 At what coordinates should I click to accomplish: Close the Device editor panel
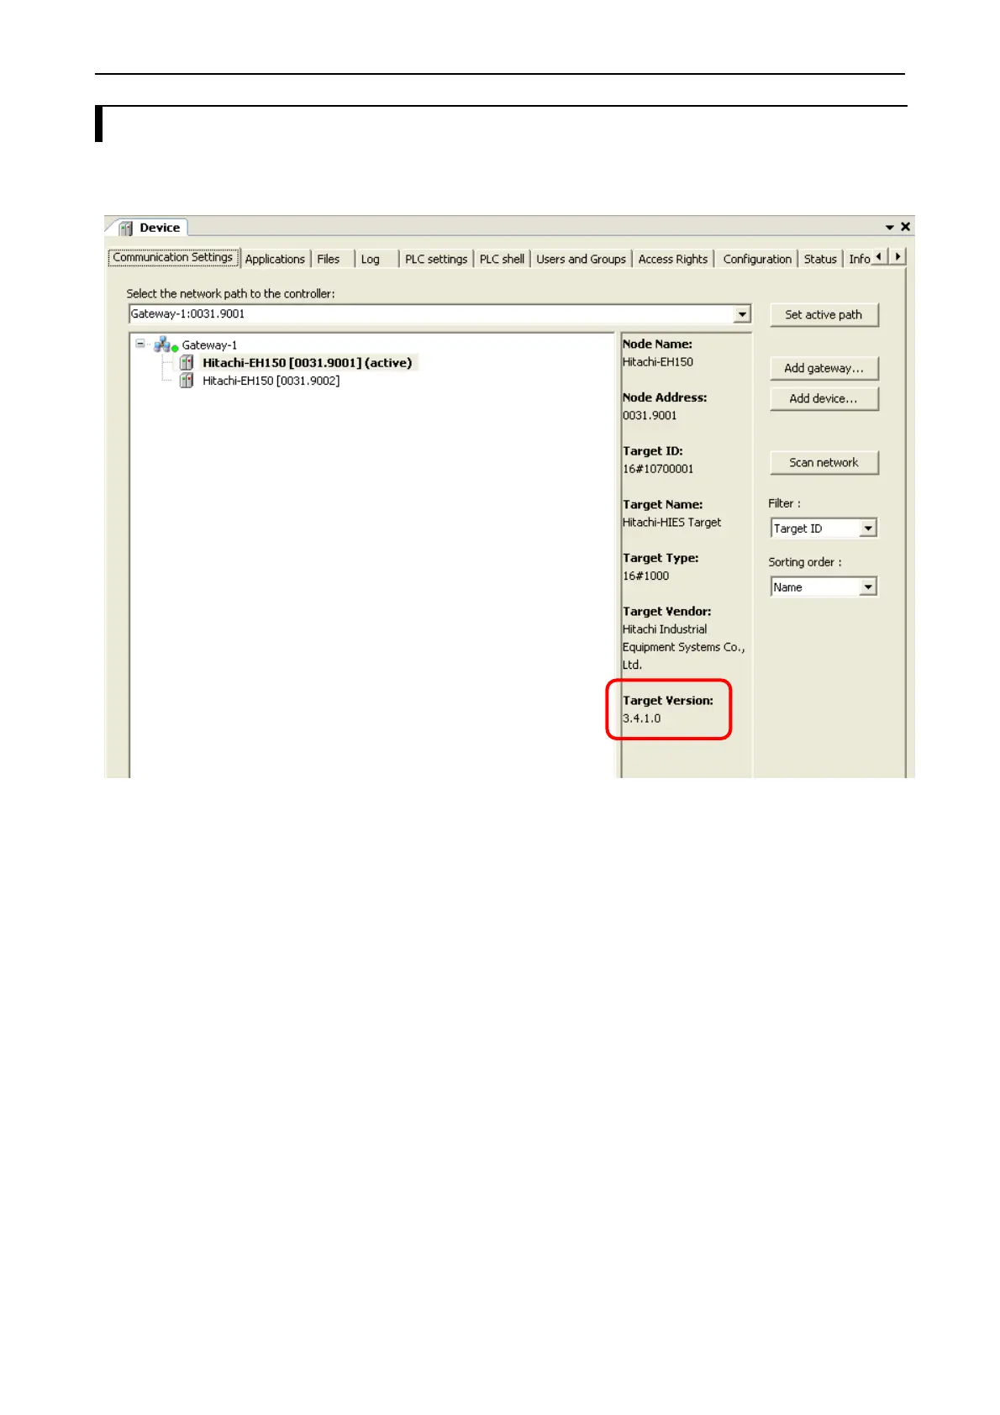tap(905, 227)
